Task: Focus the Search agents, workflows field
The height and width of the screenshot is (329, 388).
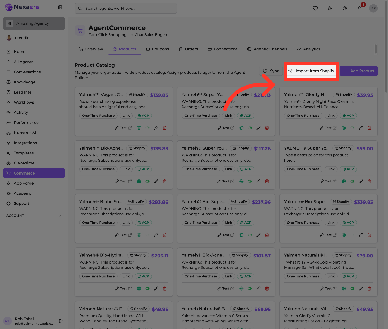Action: click(126, 9)
